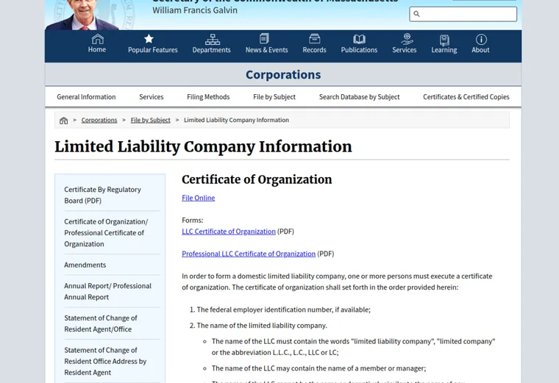Click the News & Events label

[267, 50]
